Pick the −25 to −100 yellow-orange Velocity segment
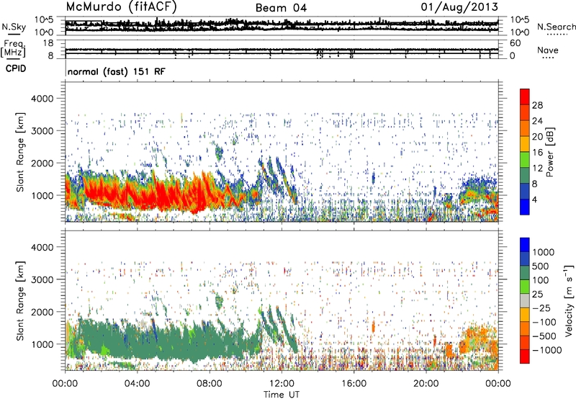Viewport: 576px width, 399px height. tap(525, 315)
